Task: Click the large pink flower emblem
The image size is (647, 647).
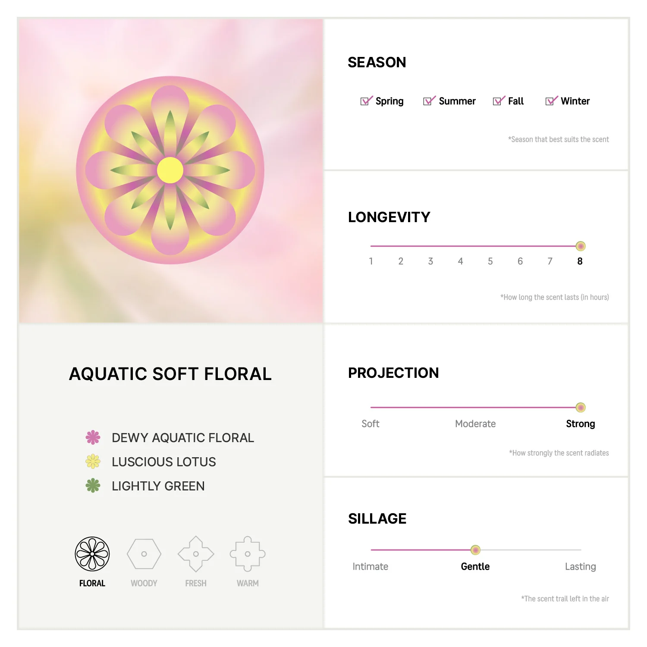Action: pyautogui.click(x=170, y=170)
